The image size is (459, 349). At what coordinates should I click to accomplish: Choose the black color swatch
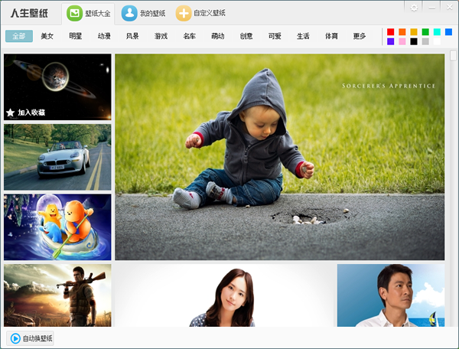pyautogui.click(x=414, y=41)
